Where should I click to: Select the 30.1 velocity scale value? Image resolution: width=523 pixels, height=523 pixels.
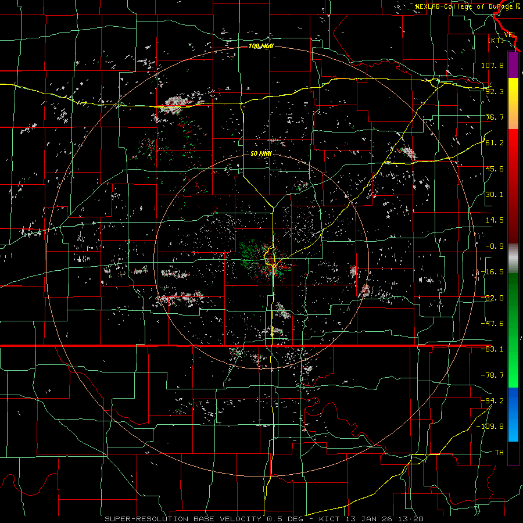point(495,194)
